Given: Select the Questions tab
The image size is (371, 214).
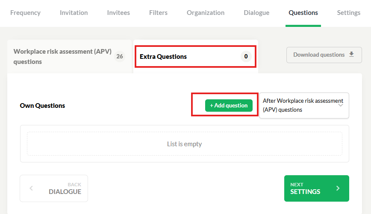Looking at the screenshot, I should [303, 13].
